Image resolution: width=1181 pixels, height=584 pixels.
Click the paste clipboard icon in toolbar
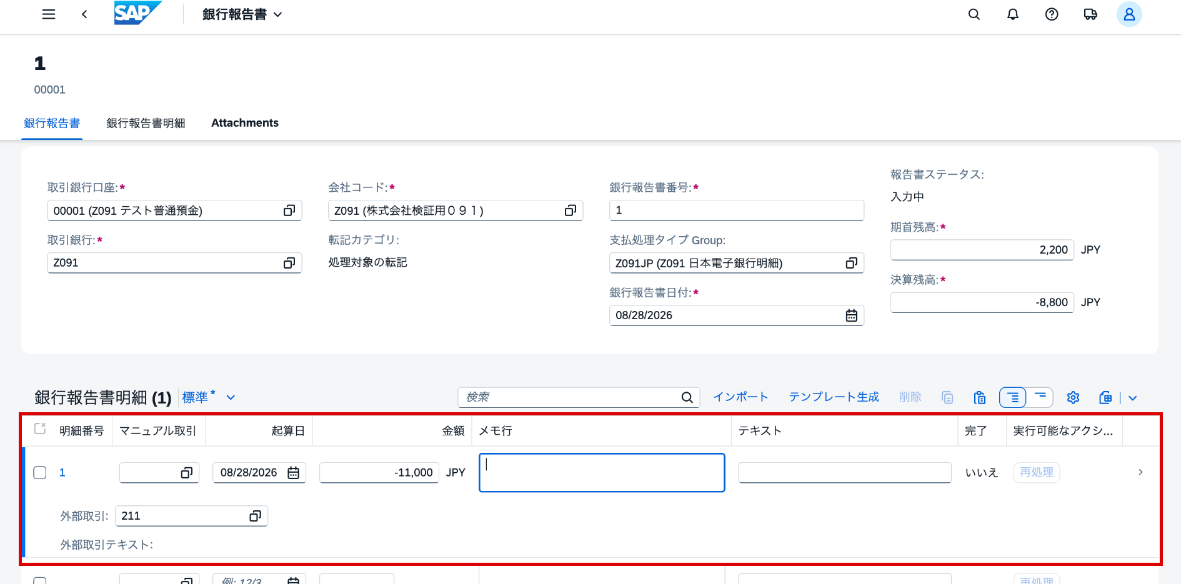pyautogui.click(x=980, y=397)
